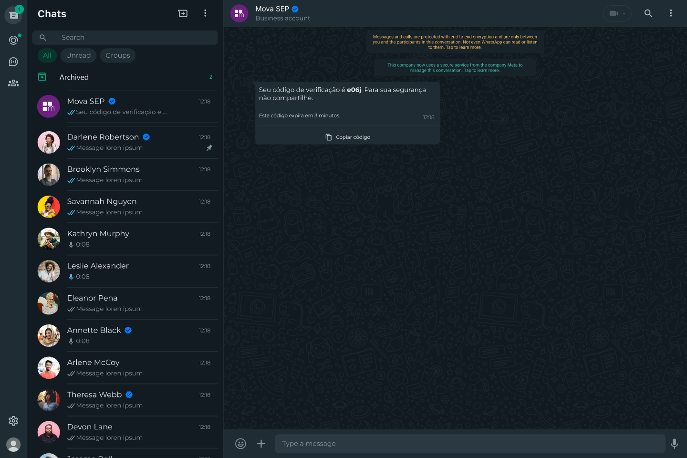Click the Archived count badge 2

(x=210, y=77)
